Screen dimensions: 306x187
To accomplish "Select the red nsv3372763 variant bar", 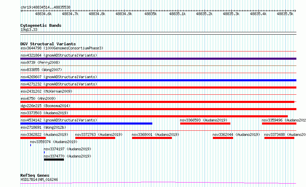I will click(95, 138).
